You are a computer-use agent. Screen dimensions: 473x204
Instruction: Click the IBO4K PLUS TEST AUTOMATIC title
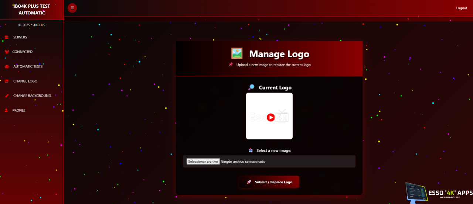point(32,9)
